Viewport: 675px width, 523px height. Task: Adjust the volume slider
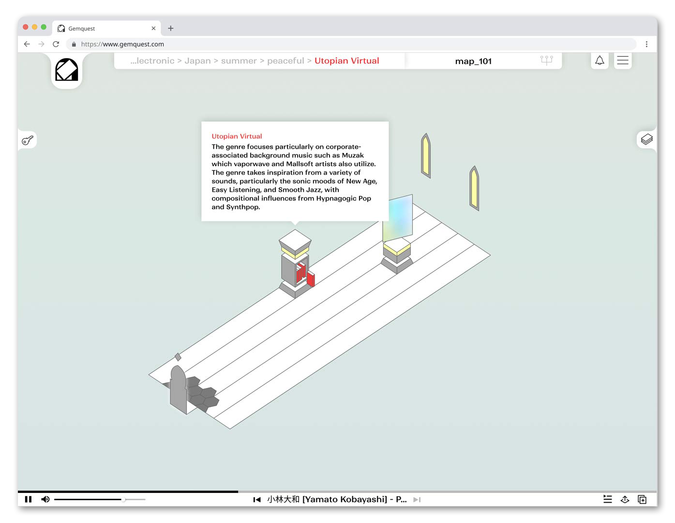123,499
